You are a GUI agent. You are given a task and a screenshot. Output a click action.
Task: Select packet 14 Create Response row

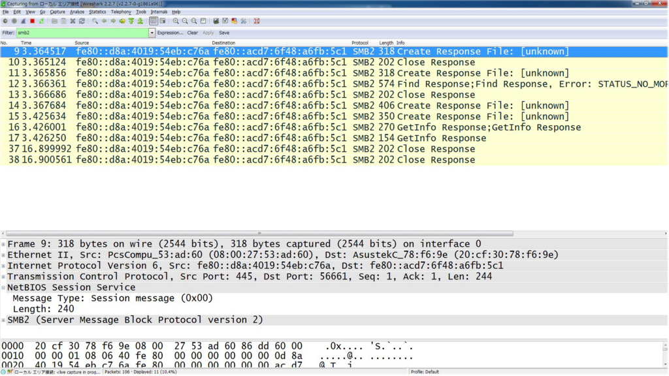pos(334,106)
